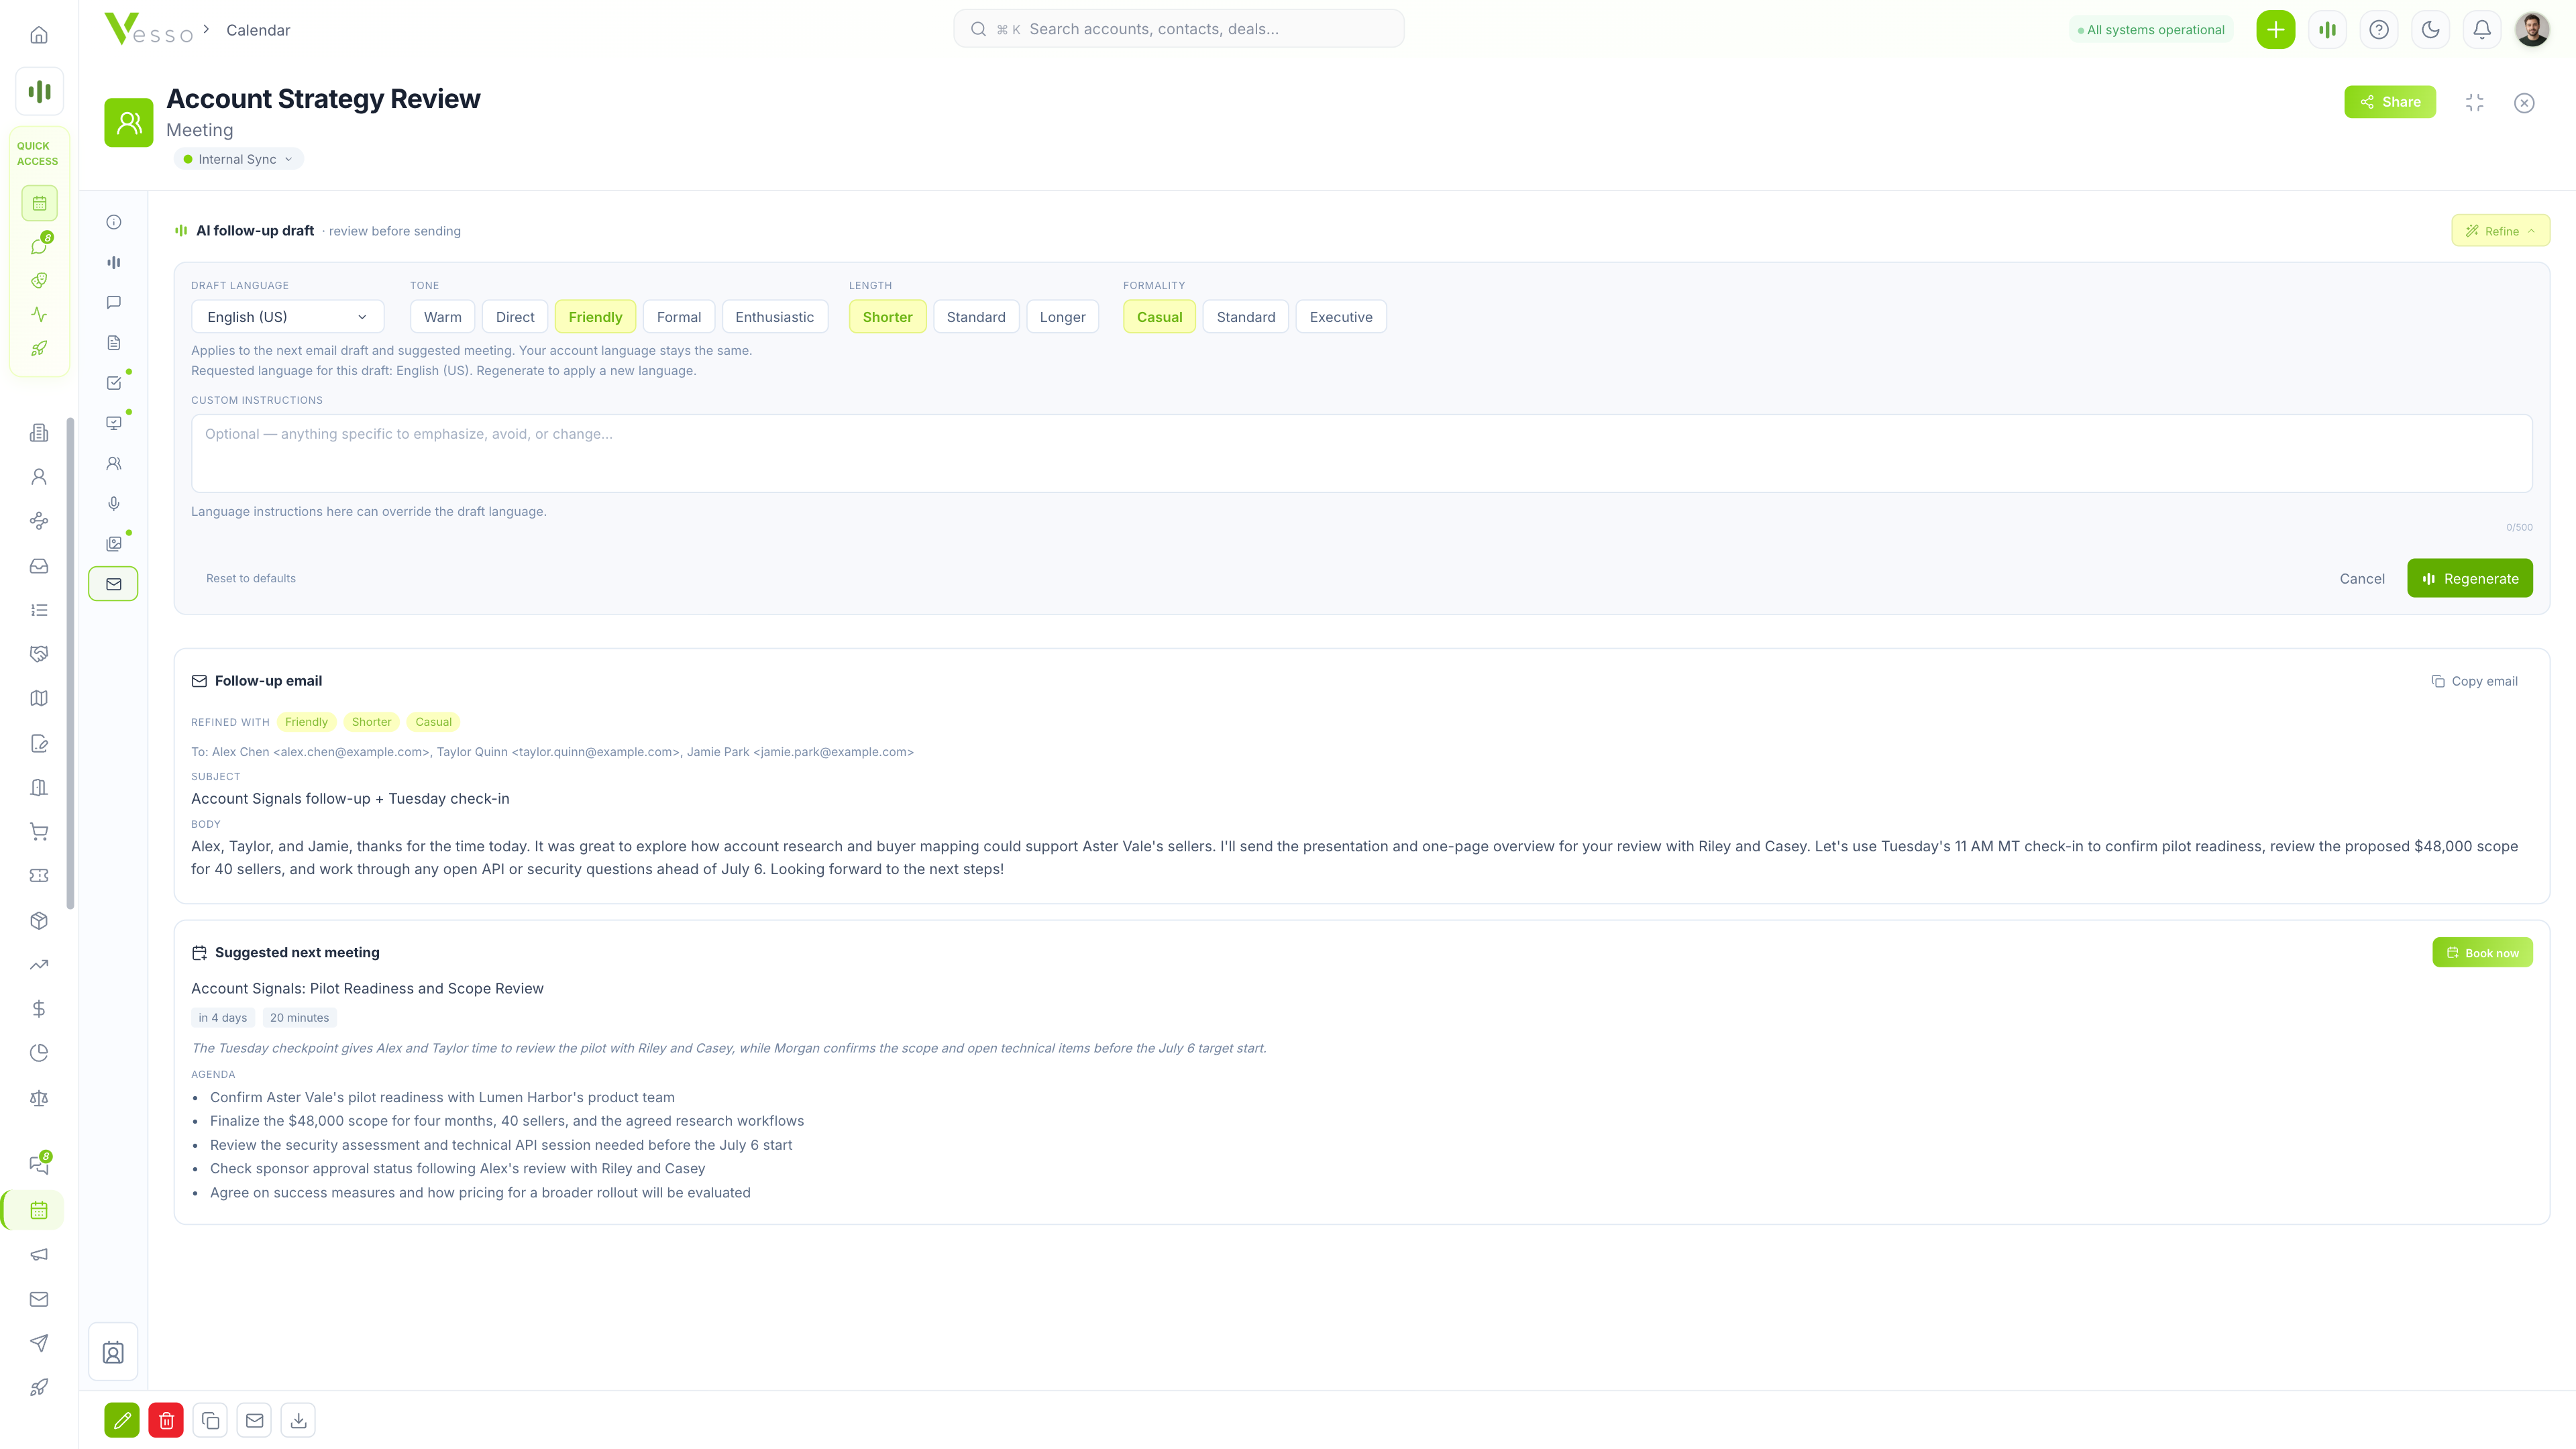
Task: Open the Calendar item in left navigation
Action: click(x=39, y=1210)
